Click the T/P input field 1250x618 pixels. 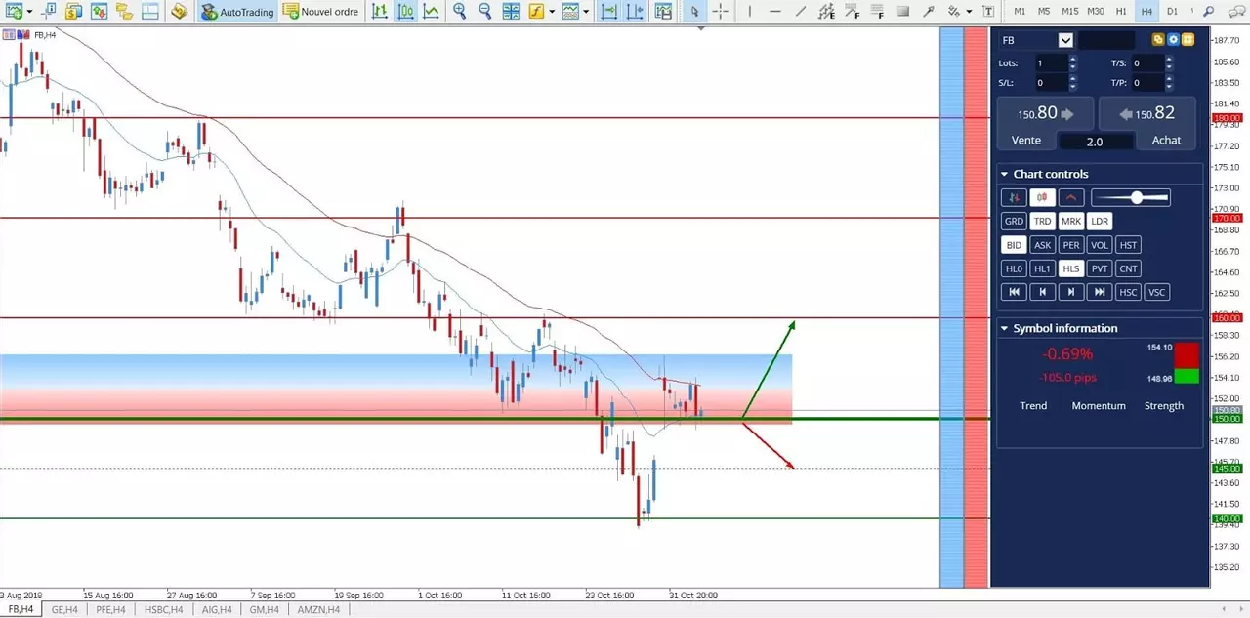pos(1146,83)
